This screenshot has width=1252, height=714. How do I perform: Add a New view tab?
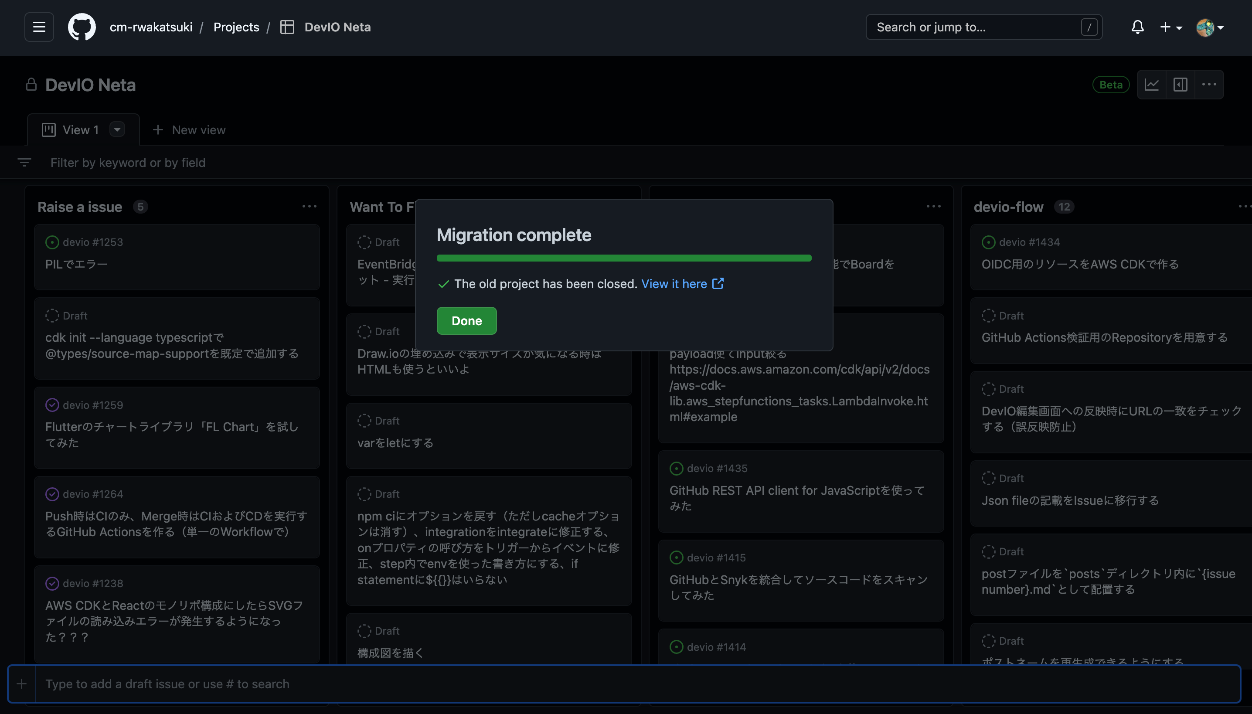click(189, 130)
